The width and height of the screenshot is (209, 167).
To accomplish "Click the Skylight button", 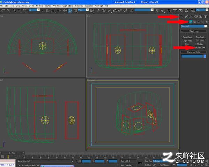I will pos(200,44).
